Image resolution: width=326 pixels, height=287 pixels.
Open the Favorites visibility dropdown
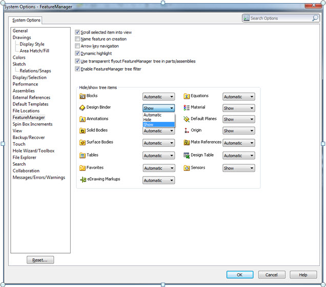159,168
